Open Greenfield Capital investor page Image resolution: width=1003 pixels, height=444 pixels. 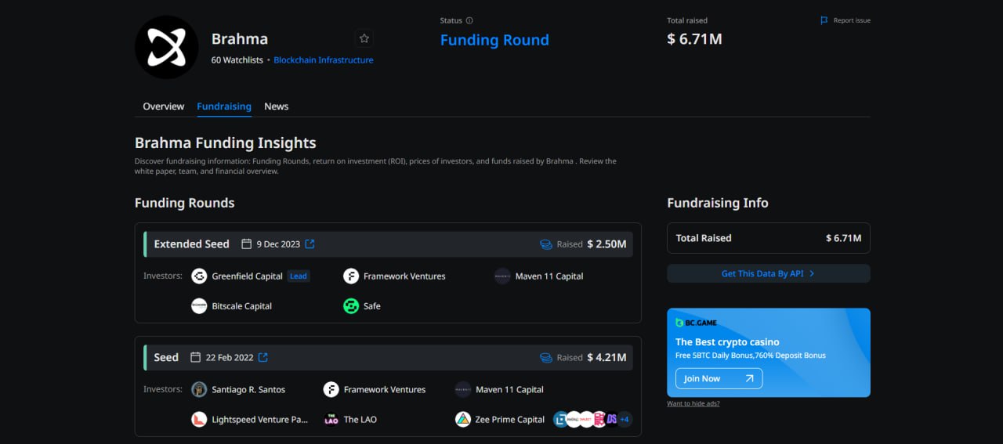(x=247, y=276)
